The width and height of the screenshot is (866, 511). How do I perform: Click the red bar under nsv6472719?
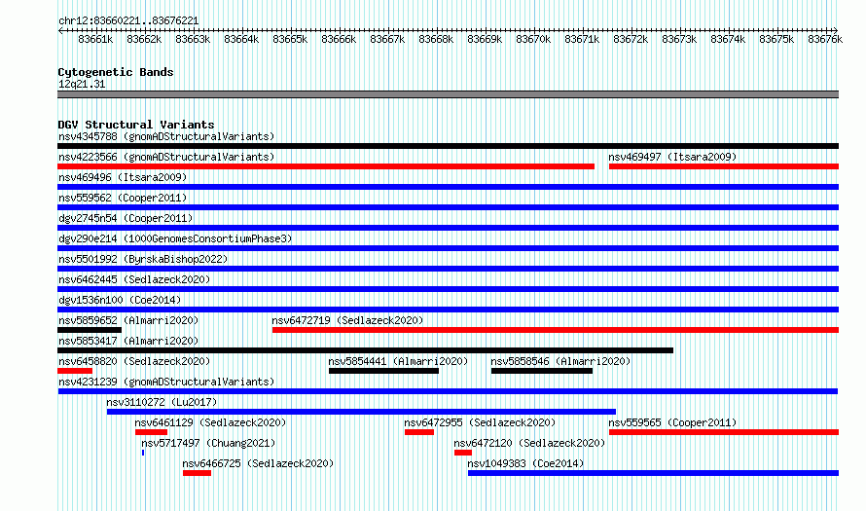556,330
